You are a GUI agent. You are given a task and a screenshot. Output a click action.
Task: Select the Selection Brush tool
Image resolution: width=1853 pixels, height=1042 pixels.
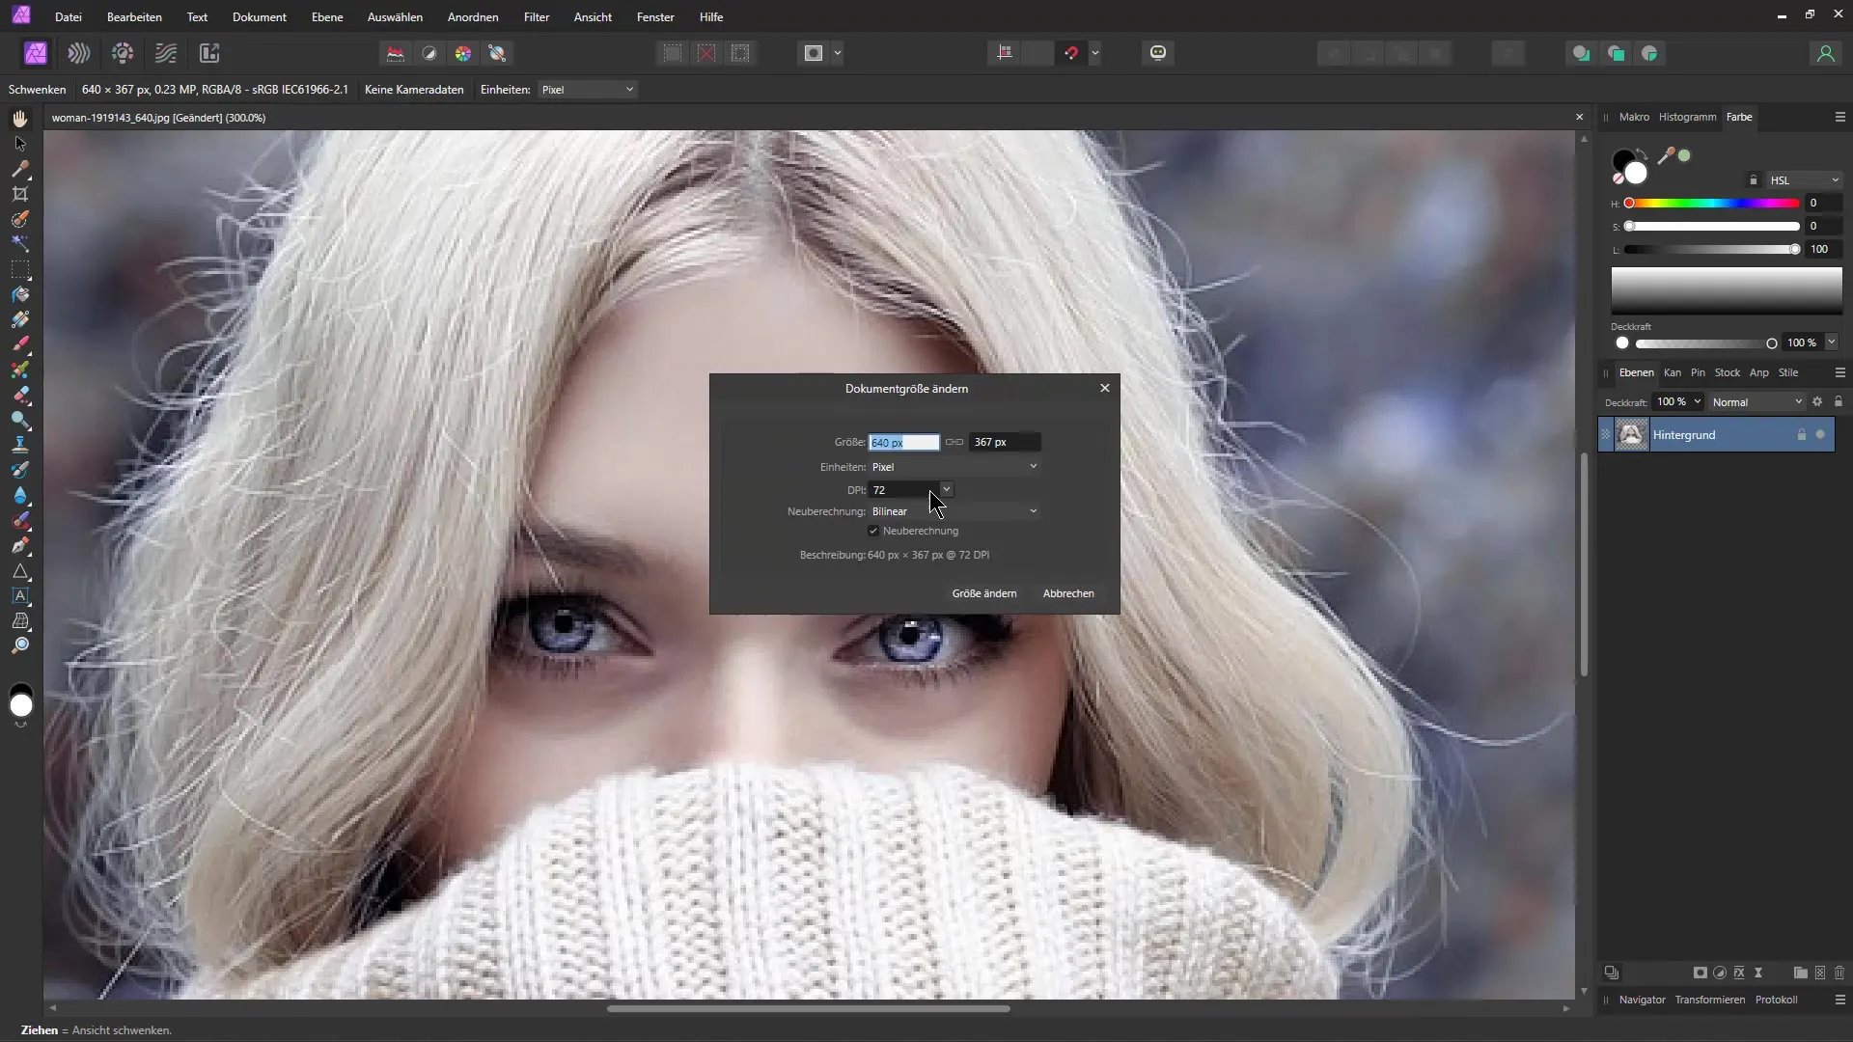tap(20, 219)
